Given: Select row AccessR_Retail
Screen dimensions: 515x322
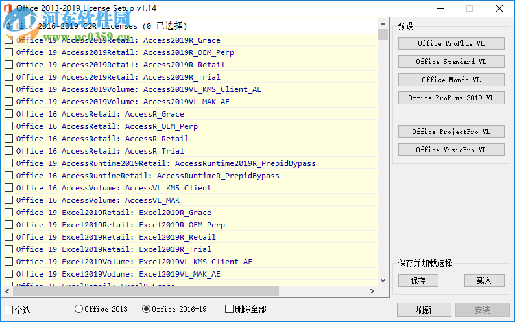Looking at the screenshot, I should (x=190, y=139).
